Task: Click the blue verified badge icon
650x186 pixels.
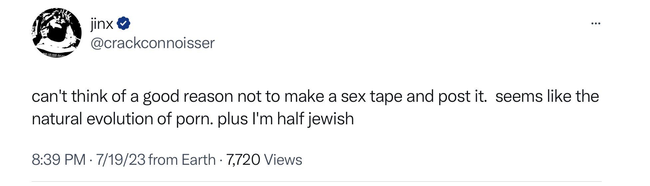Action: point(123,24)
